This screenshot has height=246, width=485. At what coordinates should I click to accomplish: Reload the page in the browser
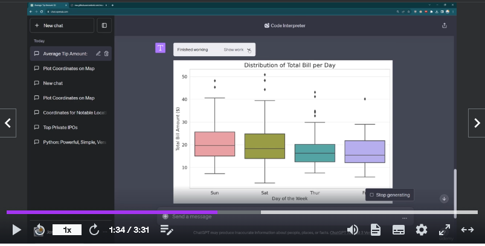pos(42,11)
